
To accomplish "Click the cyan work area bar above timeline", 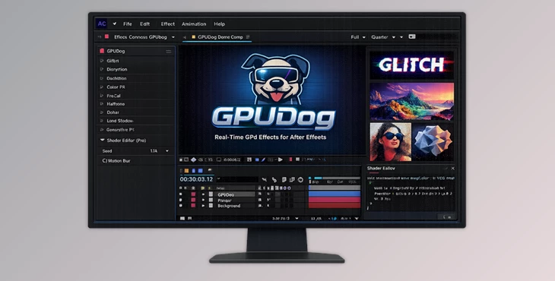I will (x=318, y=178).
